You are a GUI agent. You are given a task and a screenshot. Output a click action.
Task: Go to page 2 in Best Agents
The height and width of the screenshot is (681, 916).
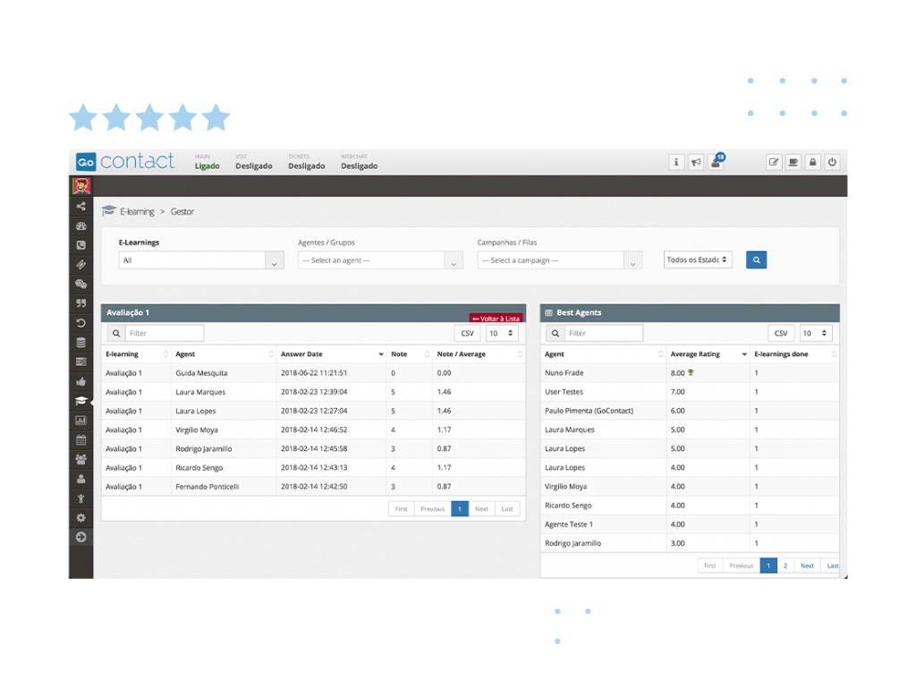[x=785, y=566]
